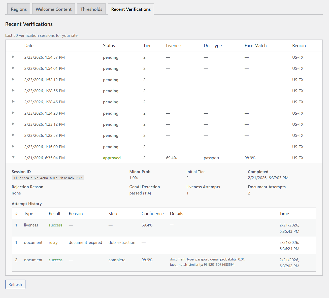Expand the 1:28:56 PM session details
This screenshot has height=298, width=329.
13,91
